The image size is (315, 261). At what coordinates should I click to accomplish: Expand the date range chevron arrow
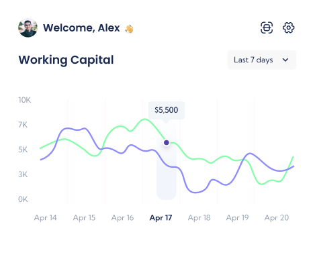(x=285, y=60)
